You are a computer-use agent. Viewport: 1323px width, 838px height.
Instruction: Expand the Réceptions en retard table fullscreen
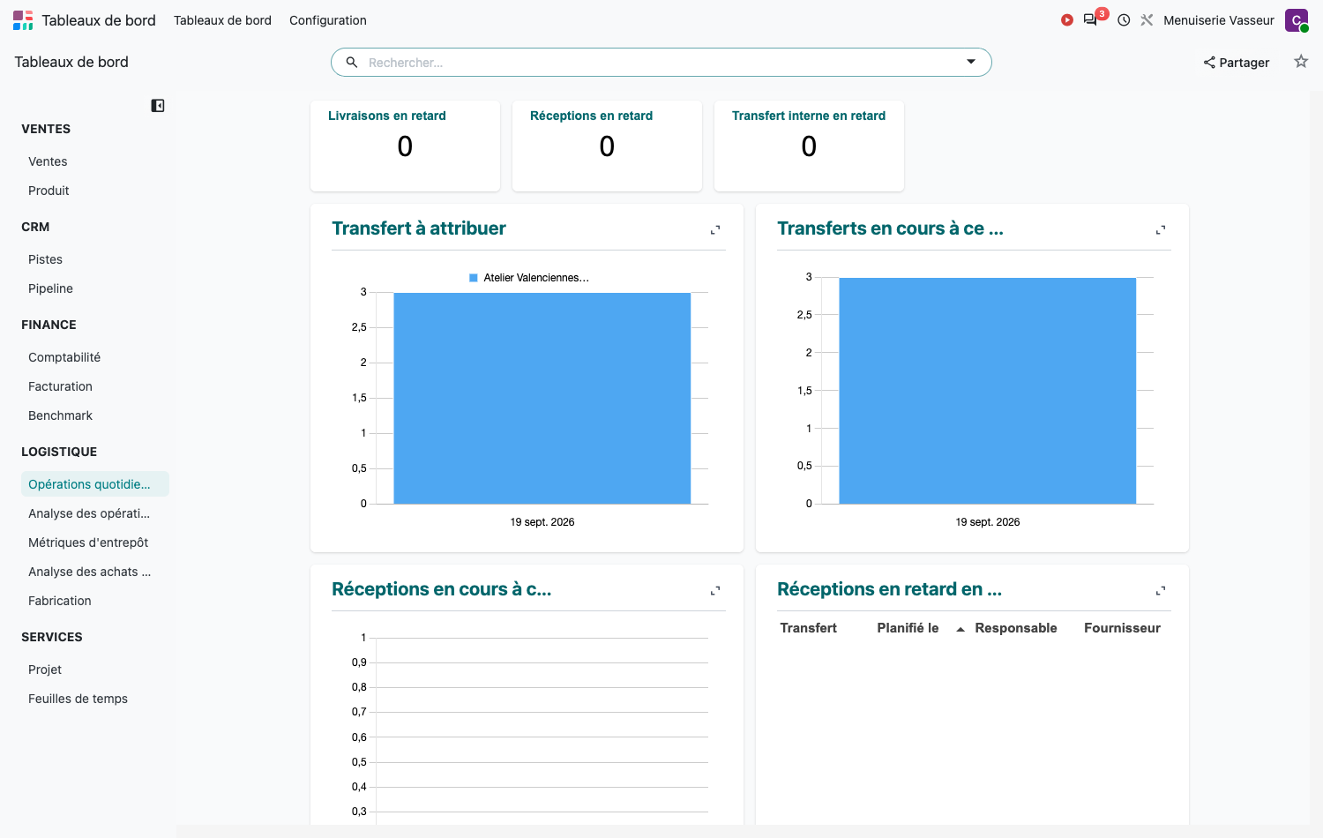pyautogui.click(x=1161, y=591)
